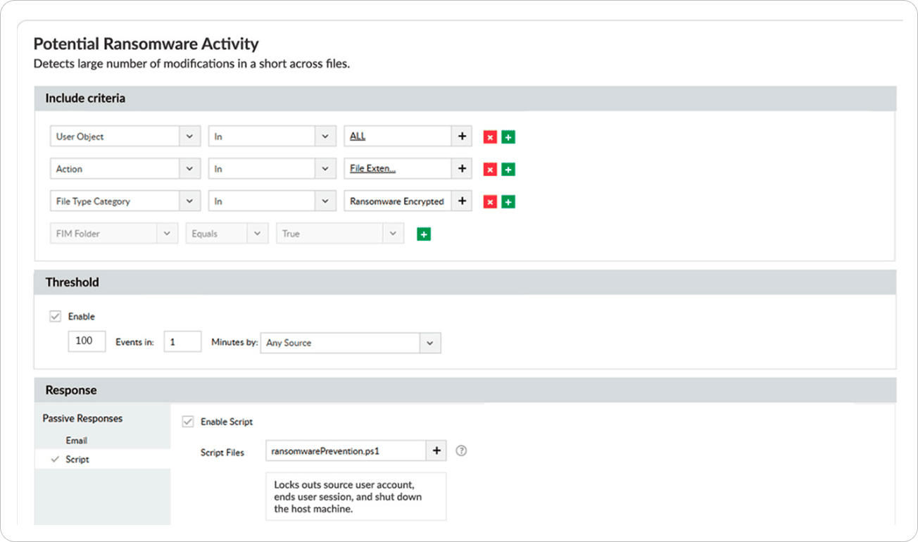Add another script file with the plus button
This screenshot has width=918, height=542.
pyautogui.click(x=436, y=450)
